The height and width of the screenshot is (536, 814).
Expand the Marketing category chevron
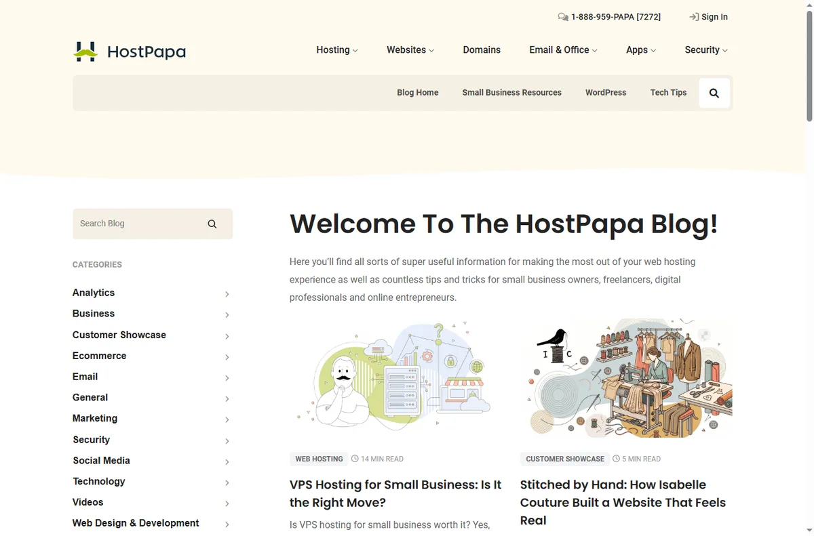[227, 420]
